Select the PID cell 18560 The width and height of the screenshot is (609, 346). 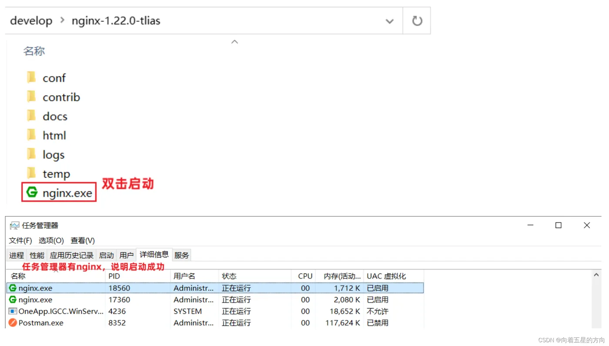[x=119, y=288]
